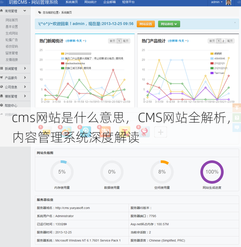
Task: Click back-to-top arrow floating button
Action: (237, 108)
